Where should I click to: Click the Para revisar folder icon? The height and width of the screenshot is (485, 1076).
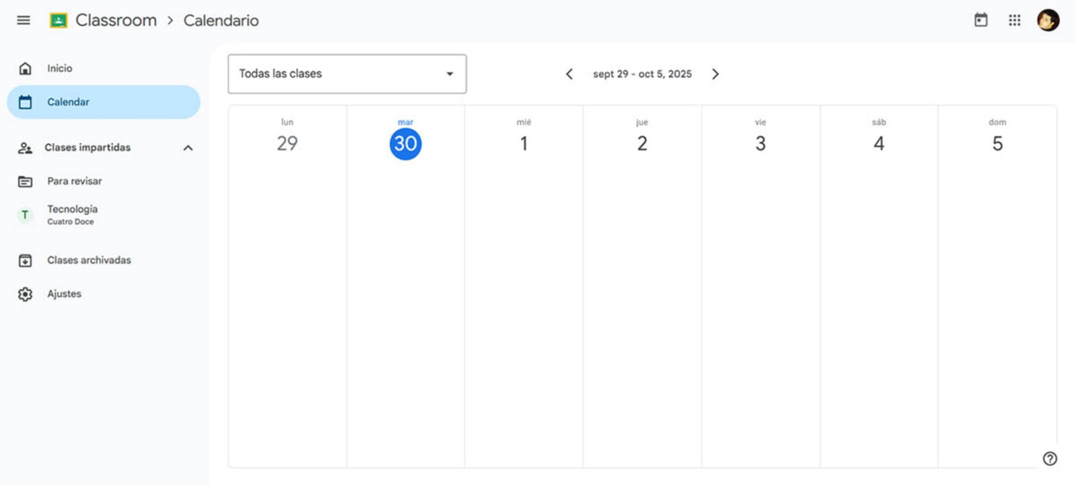26,181
